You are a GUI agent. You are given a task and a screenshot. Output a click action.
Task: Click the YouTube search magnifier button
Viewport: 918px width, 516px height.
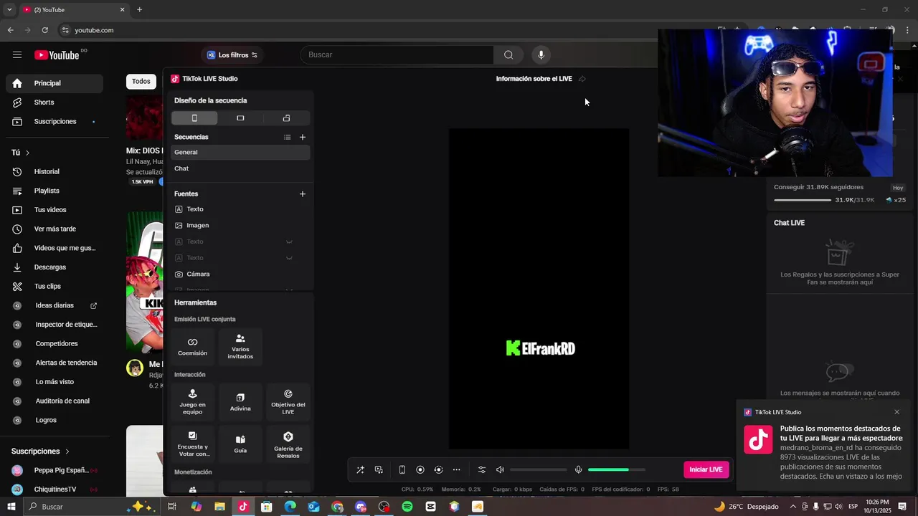(x=508, y=55)
